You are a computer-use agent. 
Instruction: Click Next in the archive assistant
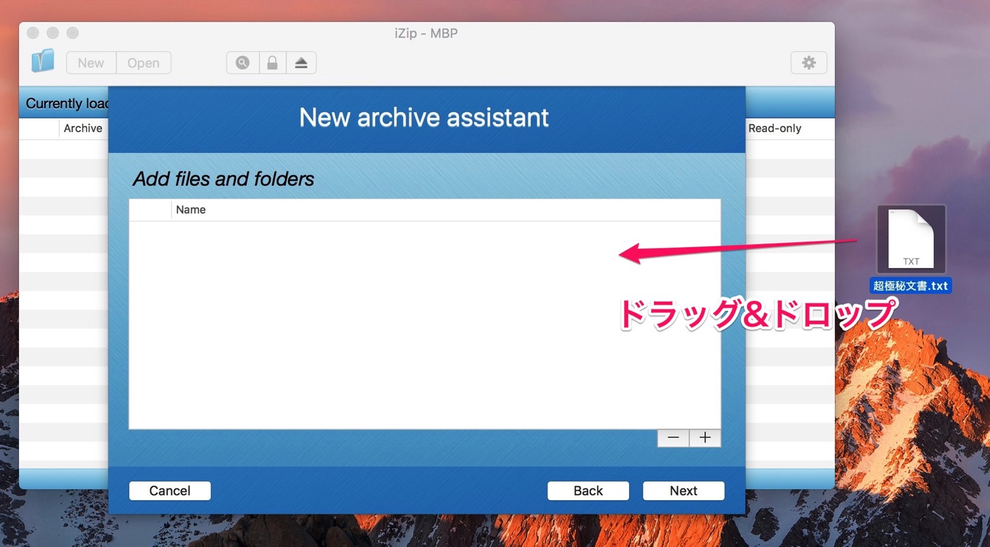(x=683, y=491)
